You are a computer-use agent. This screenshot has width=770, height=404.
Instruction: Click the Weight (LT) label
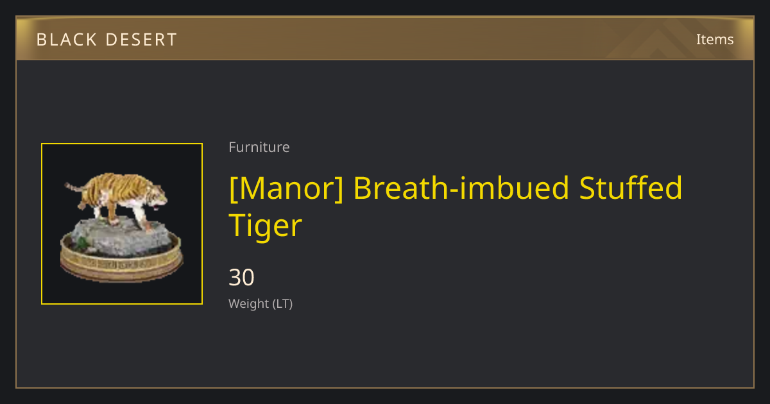coord(261,304)
